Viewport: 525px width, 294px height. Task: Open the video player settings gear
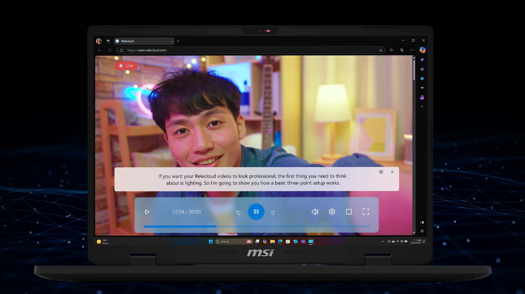332,212
